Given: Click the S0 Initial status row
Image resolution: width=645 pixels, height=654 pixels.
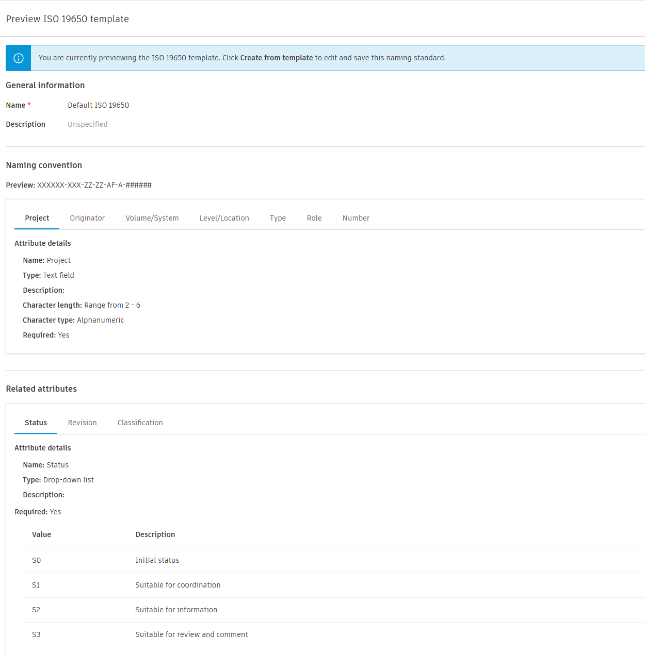Looking at the screenshot, I should pos(157,560).
